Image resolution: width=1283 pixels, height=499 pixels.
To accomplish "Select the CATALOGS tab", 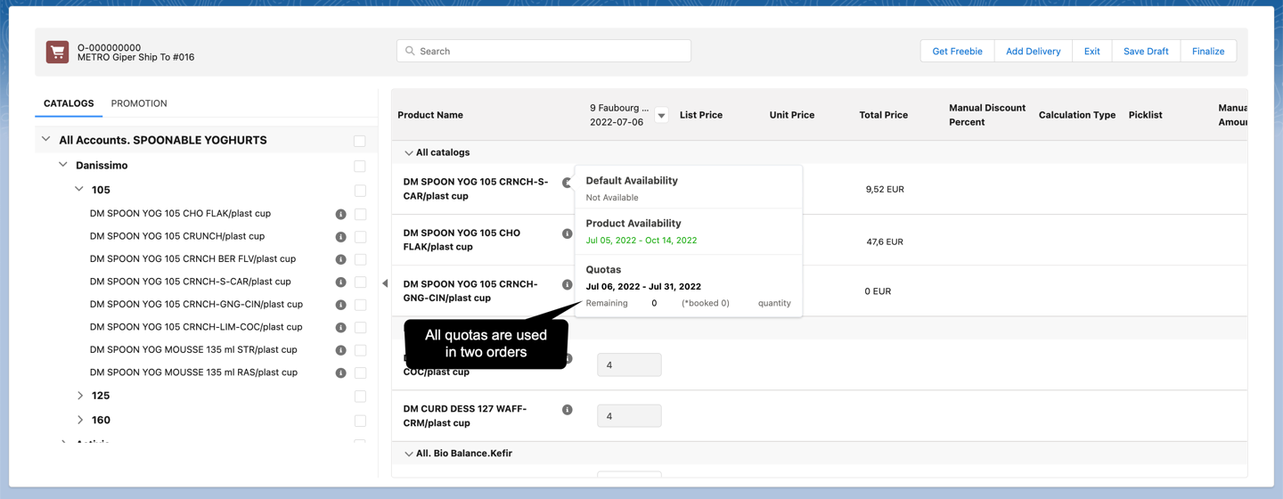I will point(69,103).
